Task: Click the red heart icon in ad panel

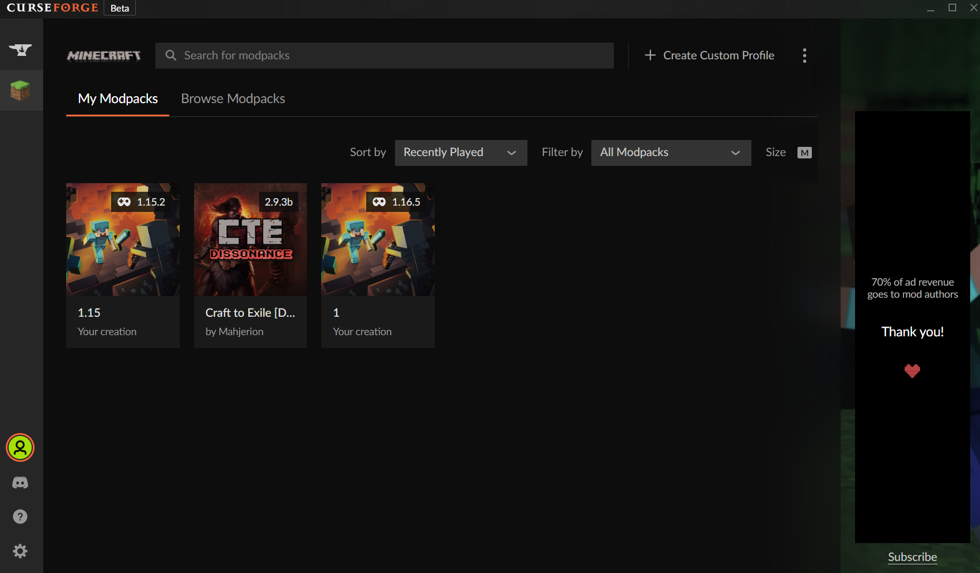Action: click(x=912, y=371)
